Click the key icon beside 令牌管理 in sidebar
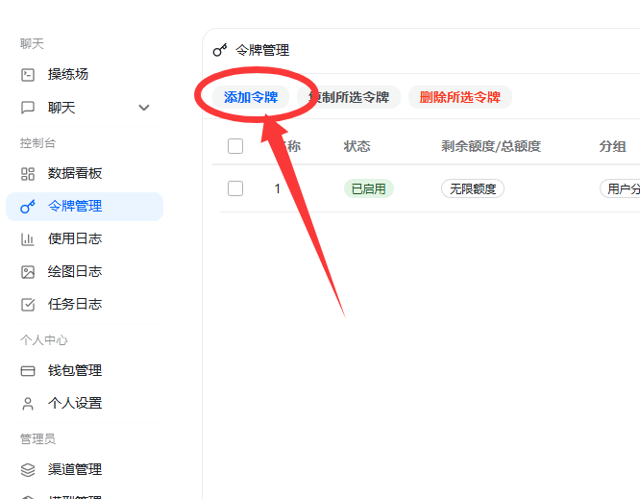640x499 pixels. click(x=28, y=207)
